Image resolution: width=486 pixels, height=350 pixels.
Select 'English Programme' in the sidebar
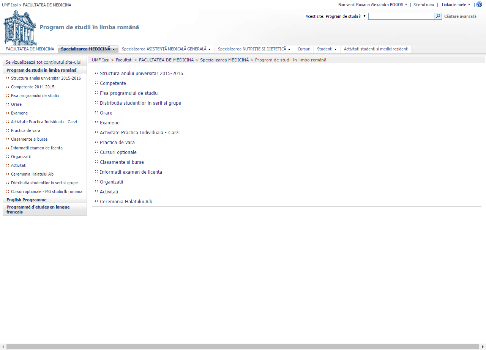(27, 200)
